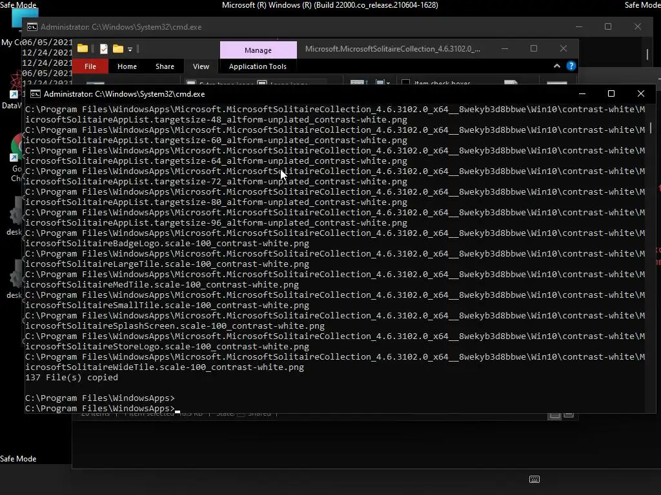Click the 'targetsize-96_altform-unplated_contrast-white.png' line
The height and width of the screenshot is (495, 661).
pos(216,222)
